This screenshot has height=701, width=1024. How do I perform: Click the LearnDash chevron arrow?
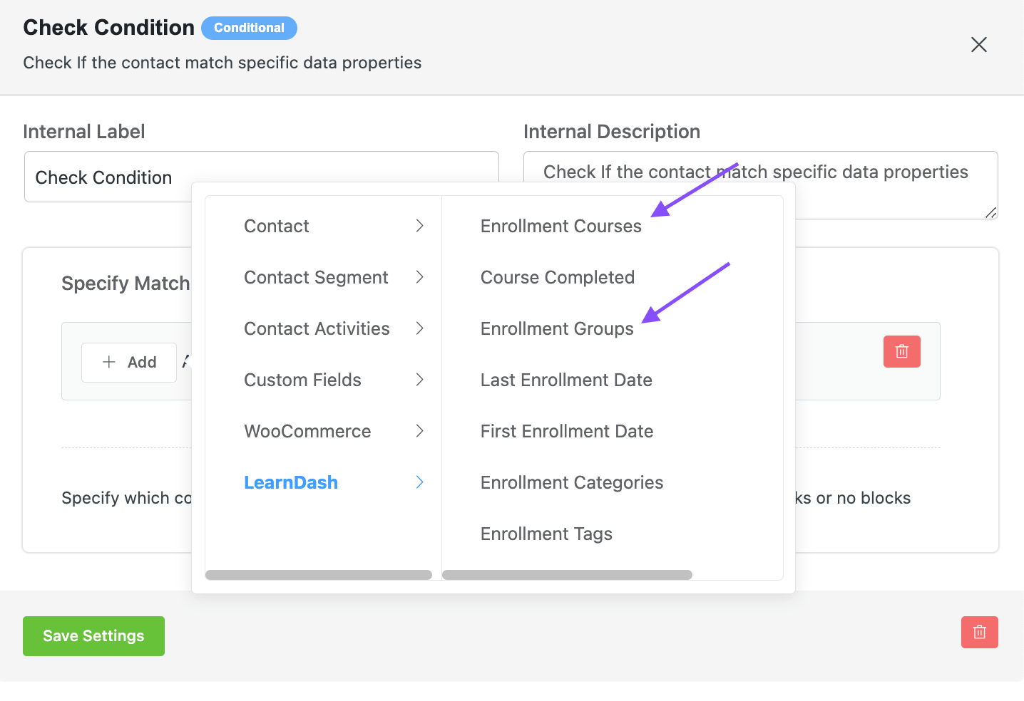(x=419, y=482)
